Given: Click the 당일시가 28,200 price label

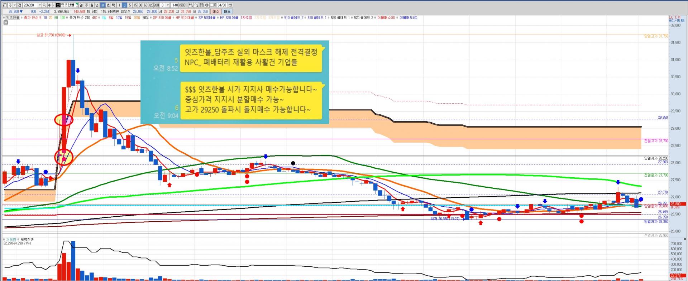Looking at the screenshot, I should coord(656,158).
